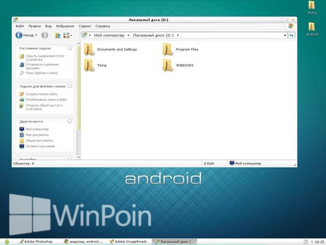
Task: Open the back history dropdown arrow next to Назад
Action: [x=36, y=35]
